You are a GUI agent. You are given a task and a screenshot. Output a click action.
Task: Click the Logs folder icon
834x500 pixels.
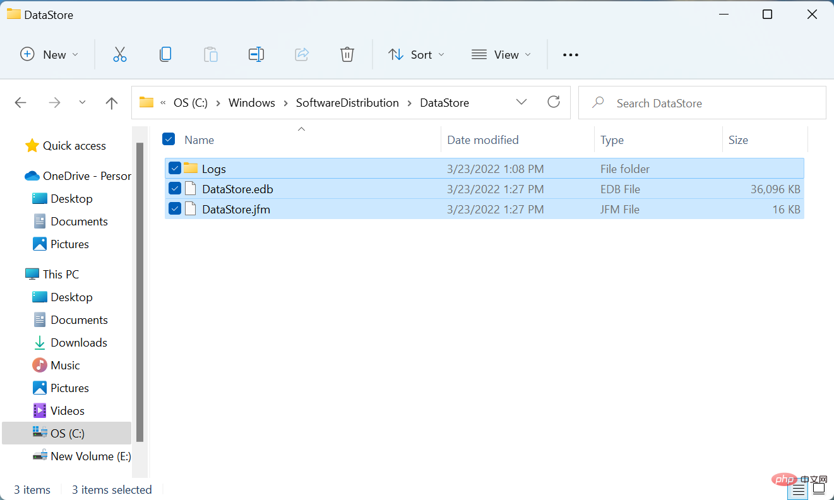[191, 169]
